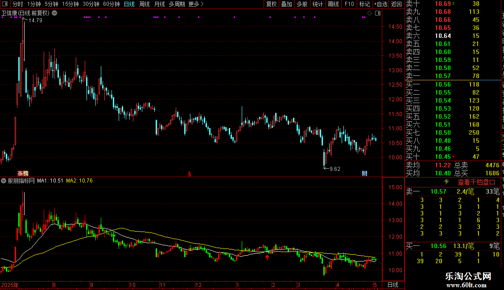
Task: Switch to the 5分钟 period
Action: pyautogui.click(x=51, y=4)
